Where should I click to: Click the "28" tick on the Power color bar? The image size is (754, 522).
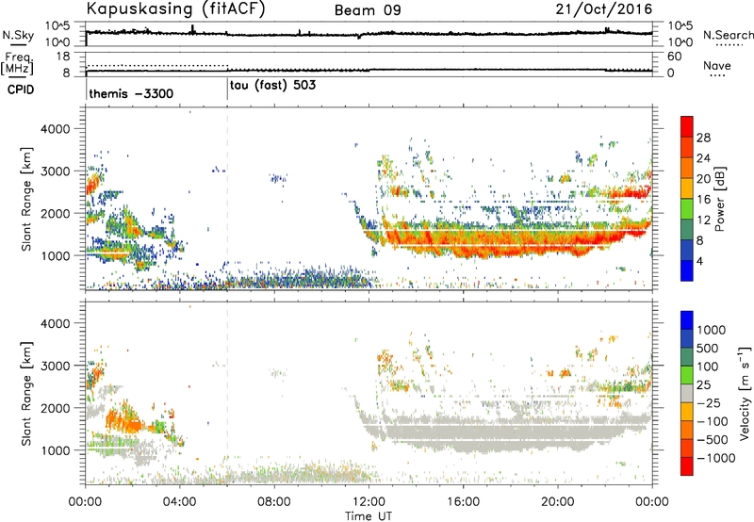[703, 138]
